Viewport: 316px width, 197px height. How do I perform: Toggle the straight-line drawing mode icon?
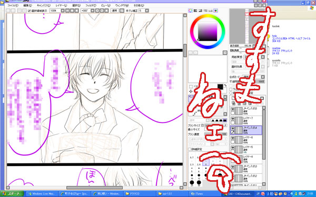coord(122,11)
